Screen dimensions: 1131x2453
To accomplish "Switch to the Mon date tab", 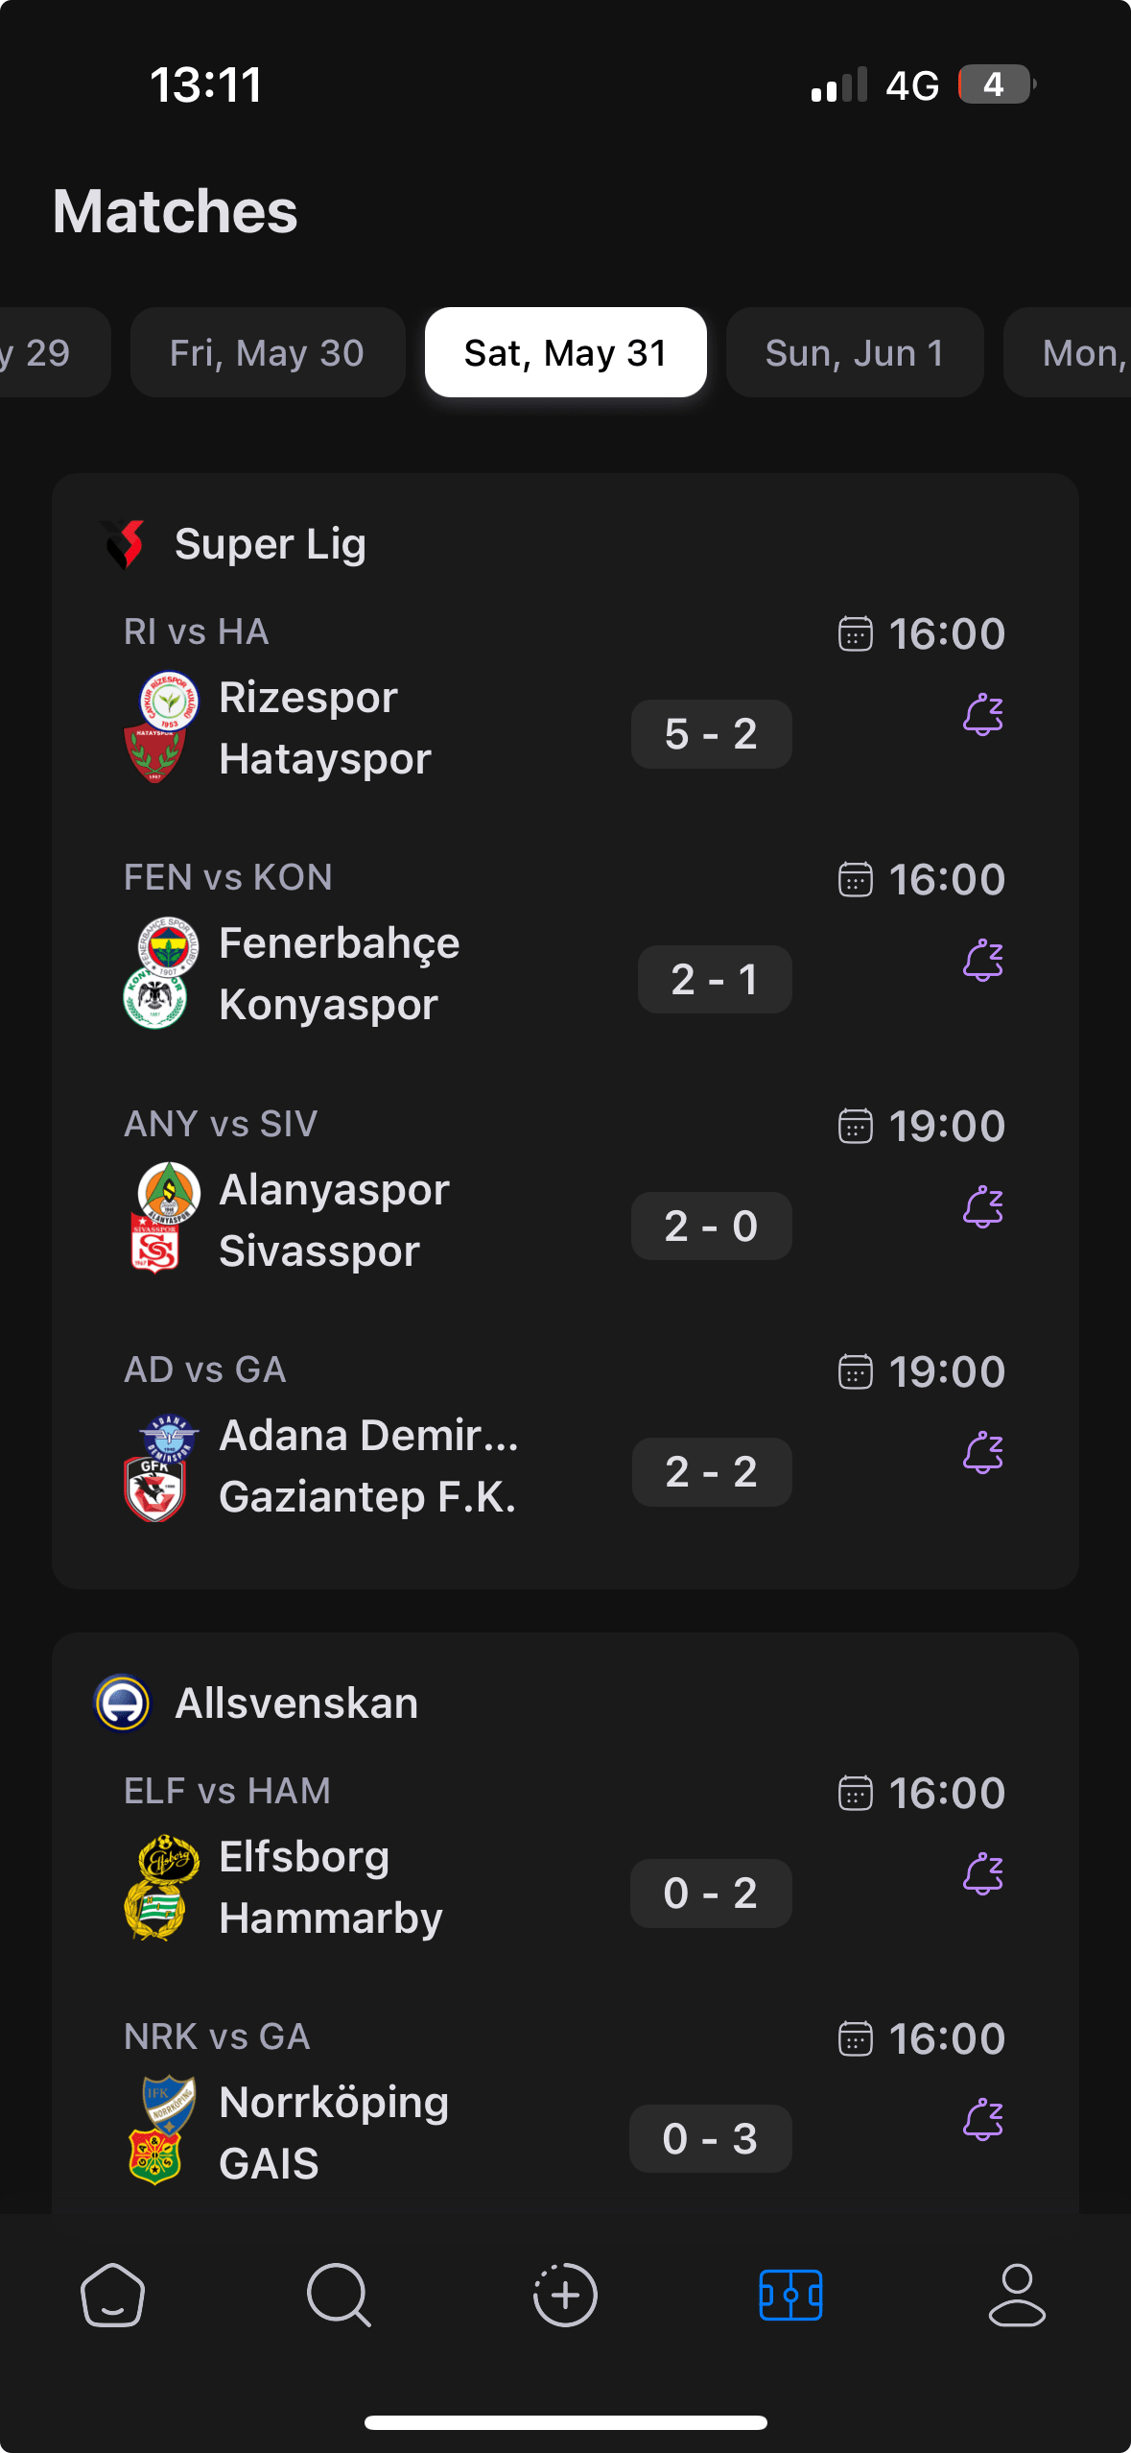I will (x=1068, y=352).
